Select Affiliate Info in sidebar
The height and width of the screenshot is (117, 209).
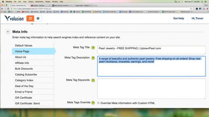click(33, 63)
